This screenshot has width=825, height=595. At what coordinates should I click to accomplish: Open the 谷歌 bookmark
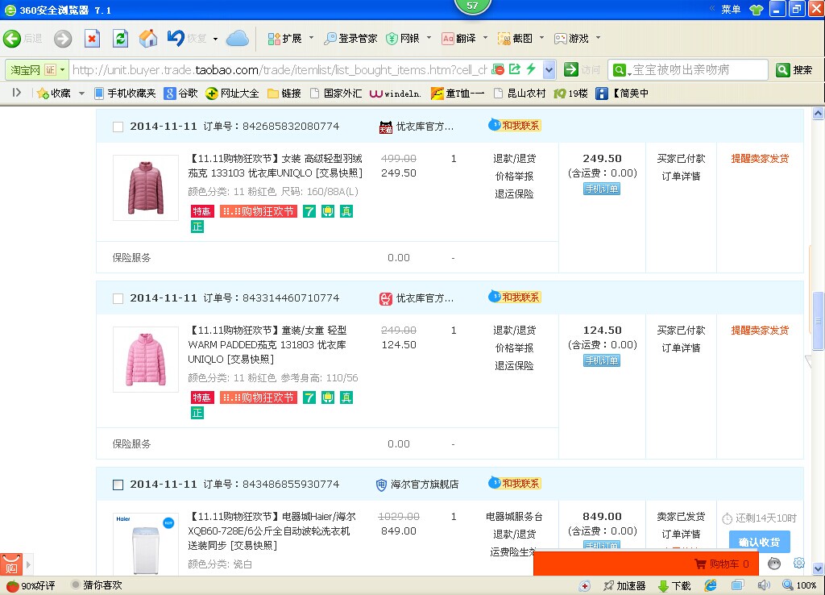[181, 94]
